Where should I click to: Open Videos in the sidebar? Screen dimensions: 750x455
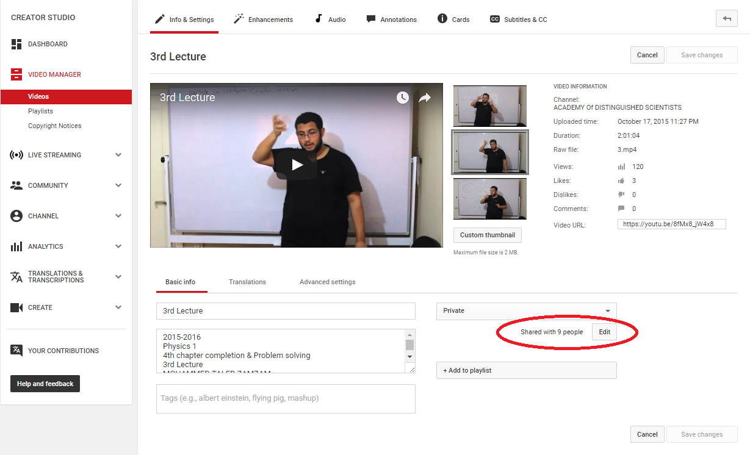(x=66, y=96)
